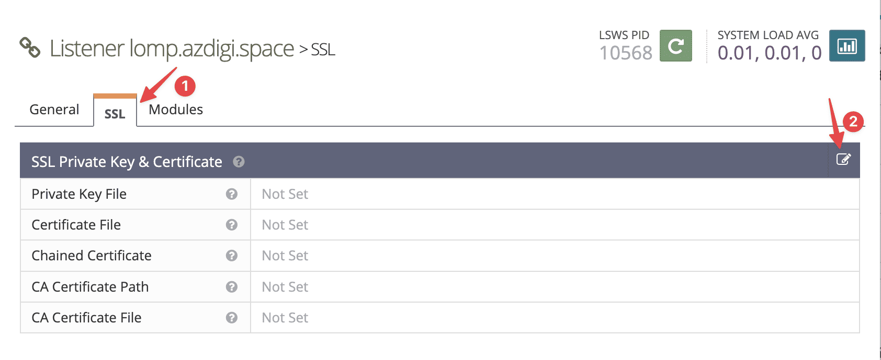The image size is (881, 360).
Task: Click the Certificate File Not Set value
Action: (x=285, y=225)
